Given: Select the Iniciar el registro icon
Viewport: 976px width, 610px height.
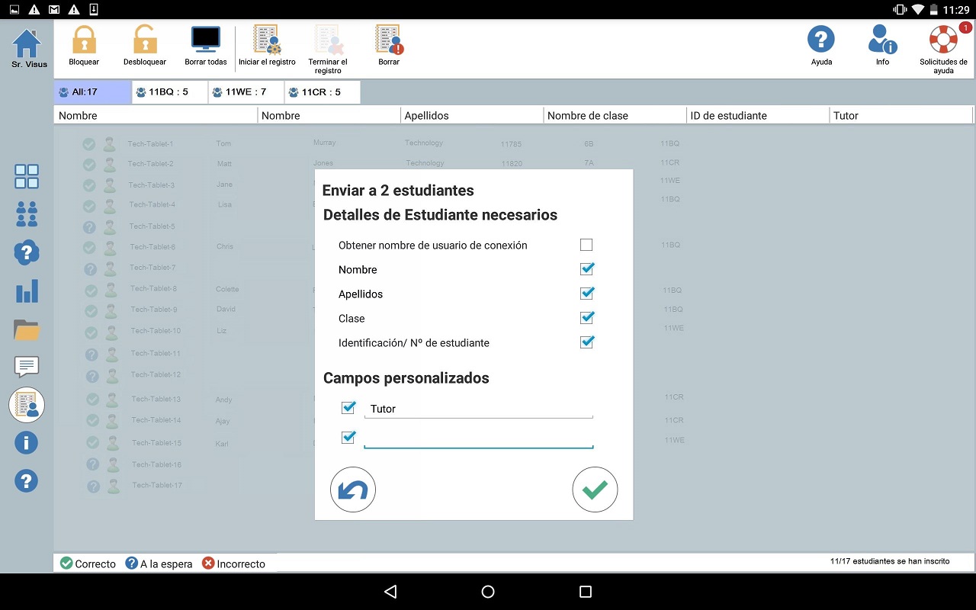Looking at the screenshot, I should click(266, 37).
